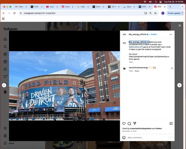Open dunamiscleanenergy commenter profile
Viewport: 186px width, 149px height.
point(138,68)
